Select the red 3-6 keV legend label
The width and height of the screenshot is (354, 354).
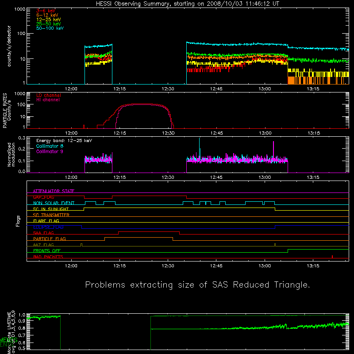(46, 11)
